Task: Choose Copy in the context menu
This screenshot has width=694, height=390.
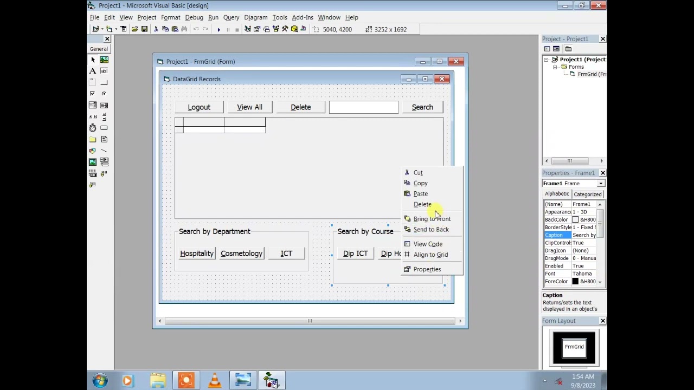Action: click(x=432, y=183)
